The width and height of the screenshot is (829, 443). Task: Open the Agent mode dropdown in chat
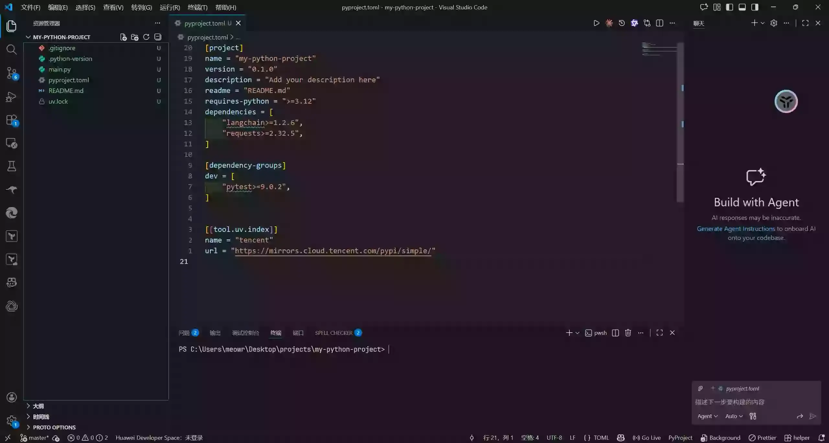(x=707, y=416)
